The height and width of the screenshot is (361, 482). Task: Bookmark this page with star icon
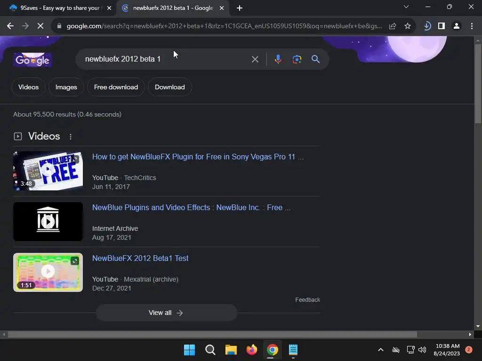(x=408, y=26)
